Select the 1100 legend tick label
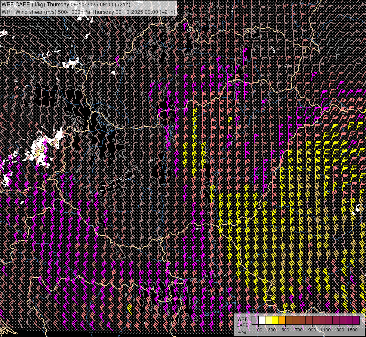The height and width of the screenshot is (337, 366). click(x=326, y=330)
